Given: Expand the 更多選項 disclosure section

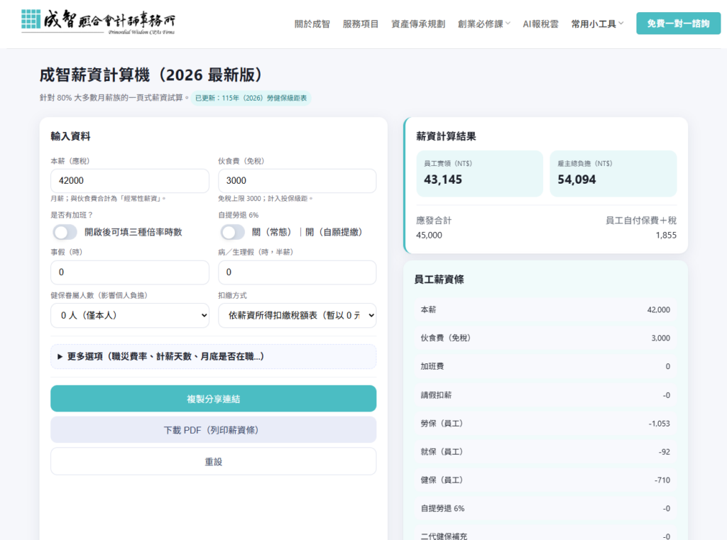Looking at the screenshot, I should coord(213,356).
